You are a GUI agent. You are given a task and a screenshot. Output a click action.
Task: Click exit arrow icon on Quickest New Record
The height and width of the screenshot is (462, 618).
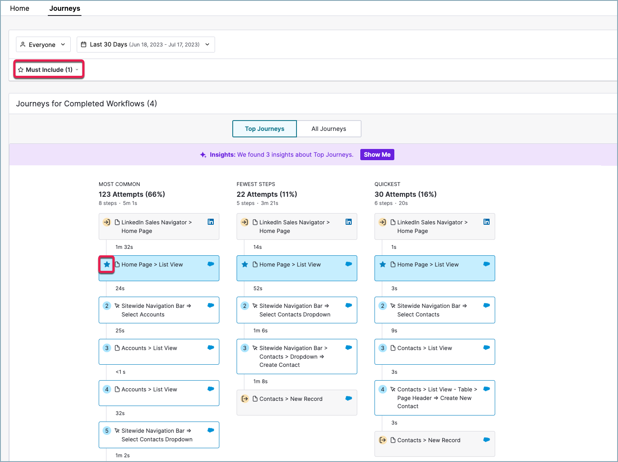(x=383, y=440)
